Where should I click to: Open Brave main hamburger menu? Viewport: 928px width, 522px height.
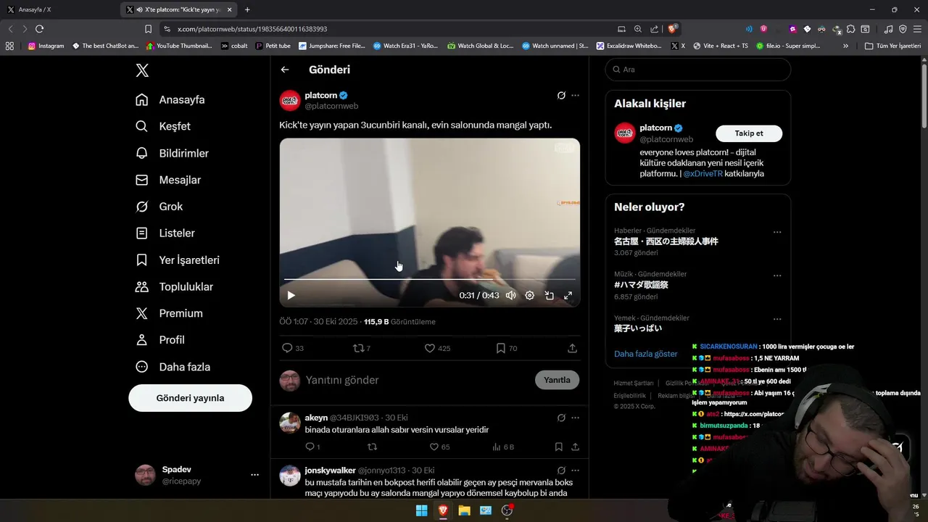click(917, 29)
